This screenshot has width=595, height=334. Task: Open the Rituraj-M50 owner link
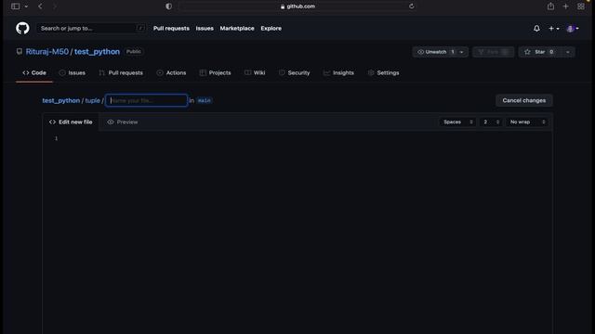click(x=47, y=52)
